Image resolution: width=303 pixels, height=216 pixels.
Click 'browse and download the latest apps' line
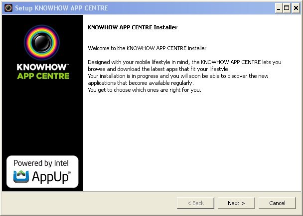click(158, 69)
